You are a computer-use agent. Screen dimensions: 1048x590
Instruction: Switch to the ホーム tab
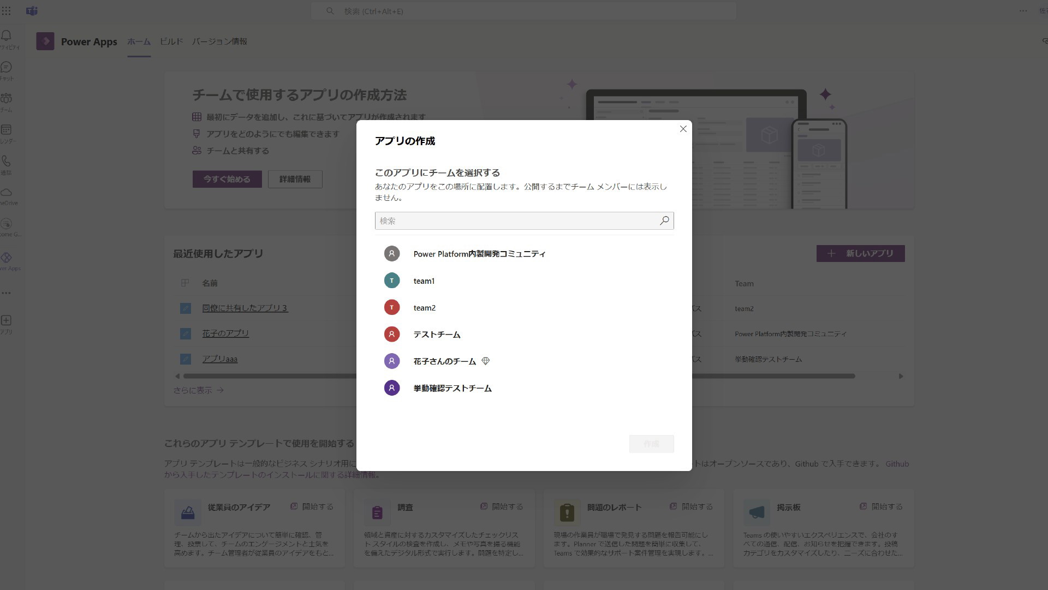click(x=139, y=41)
